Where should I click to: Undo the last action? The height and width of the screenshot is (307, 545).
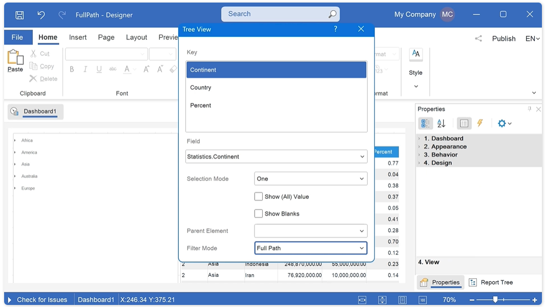click(x=41, y=15)
